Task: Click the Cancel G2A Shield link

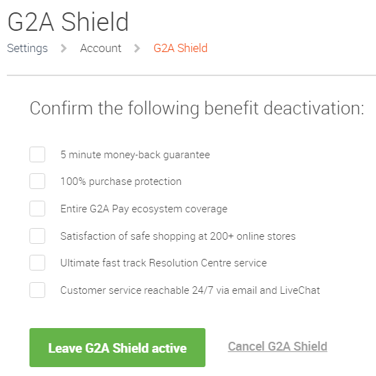Action: pyautogui.click(x=277, y=347)
